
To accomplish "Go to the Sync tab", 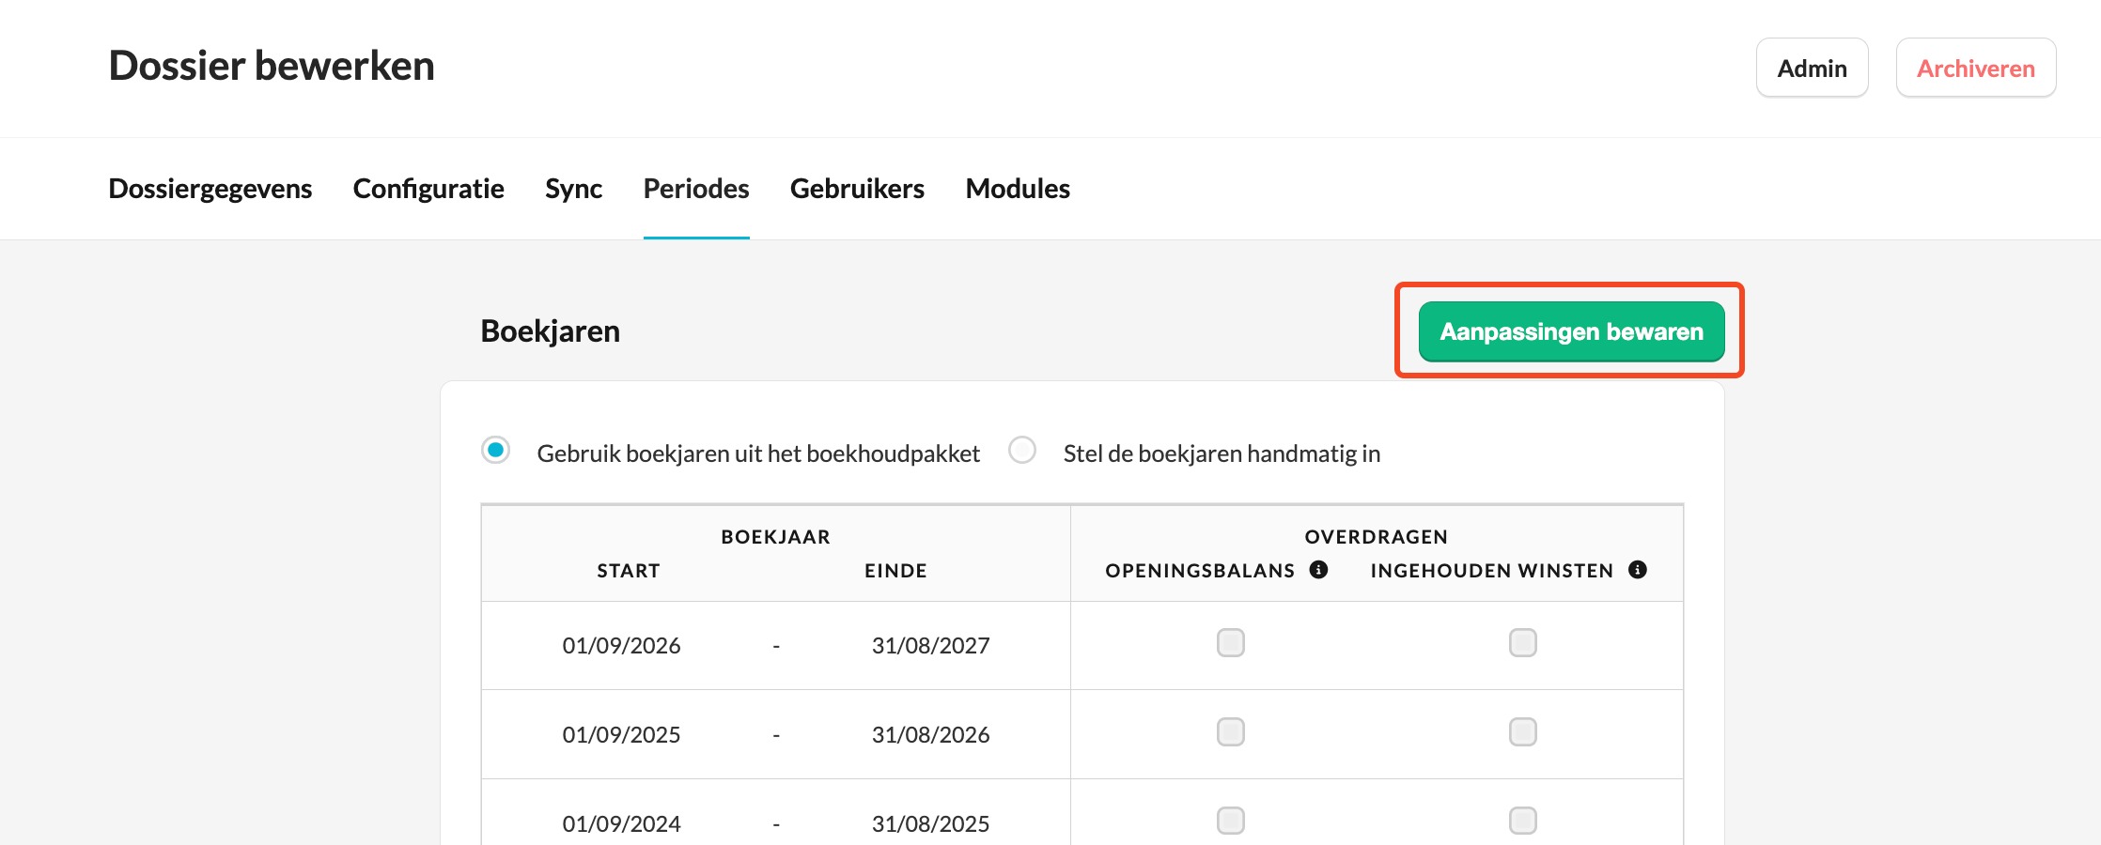I will [573, 189].
